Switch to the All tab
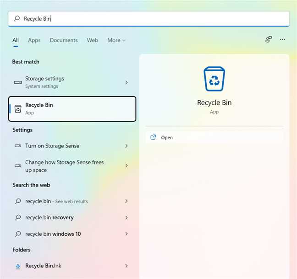Screen dimensions: 297x279 point(16,40)
